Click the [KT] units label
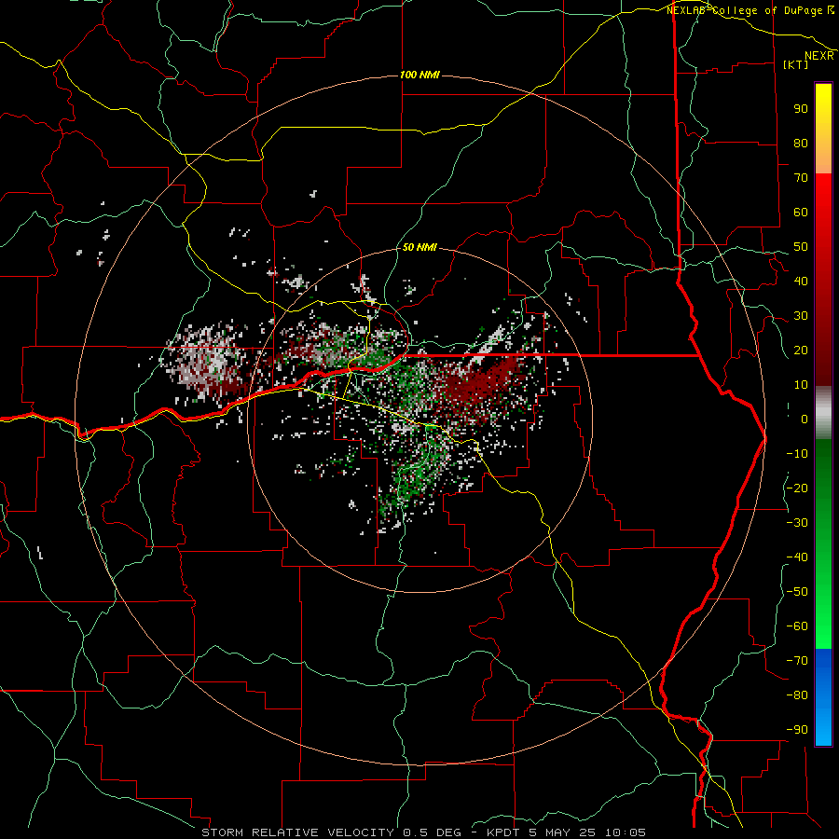Viewport: 839px width, 839px height. tap(796, 64)
